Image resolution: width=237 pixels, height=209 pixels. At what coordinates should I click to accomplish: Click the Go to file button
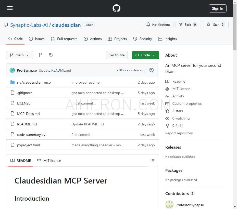(x=117, y=55)
